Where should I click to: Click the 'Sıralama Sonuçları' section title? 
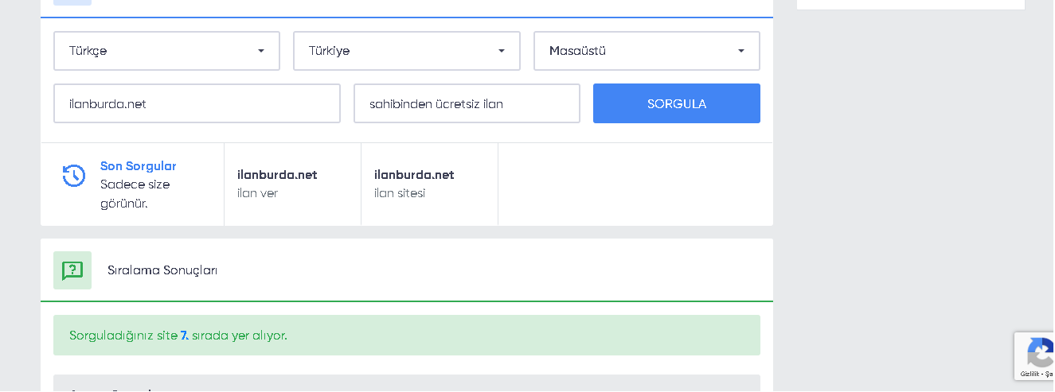click(x=162, y=270)
